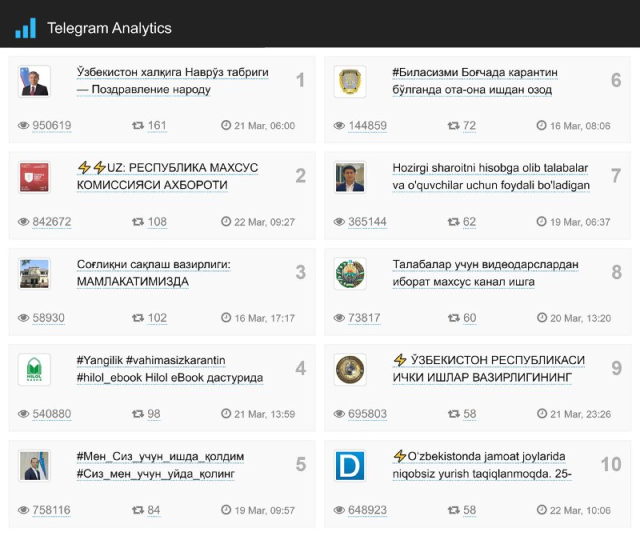
Task: Open the Hozirgi sharoitni hisobga olib talabalar post
Action: (491, 176)
